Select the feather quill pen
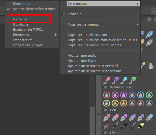This screenshot has width=156, height=135. click(133, 126)
